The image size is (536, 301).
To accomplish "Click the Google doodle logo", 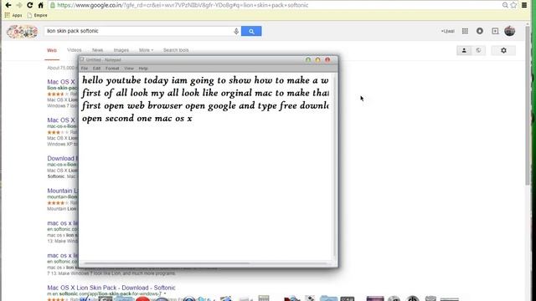I will 23,32.
